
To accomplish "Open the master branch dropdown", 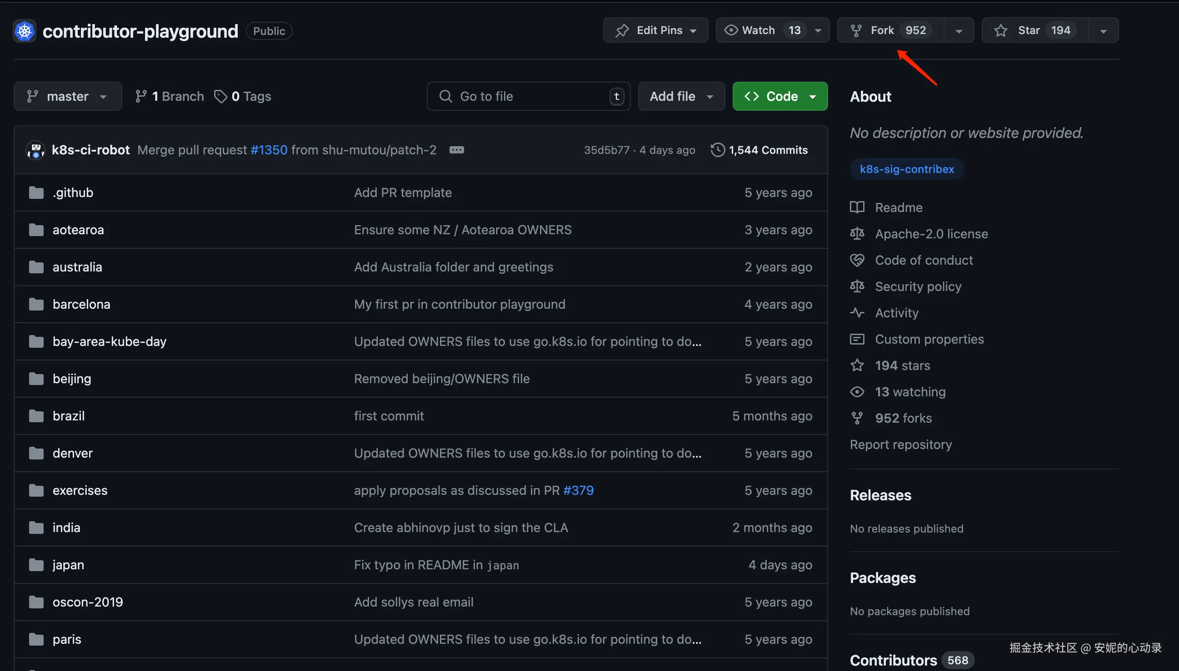I will (x=68, y=96).
